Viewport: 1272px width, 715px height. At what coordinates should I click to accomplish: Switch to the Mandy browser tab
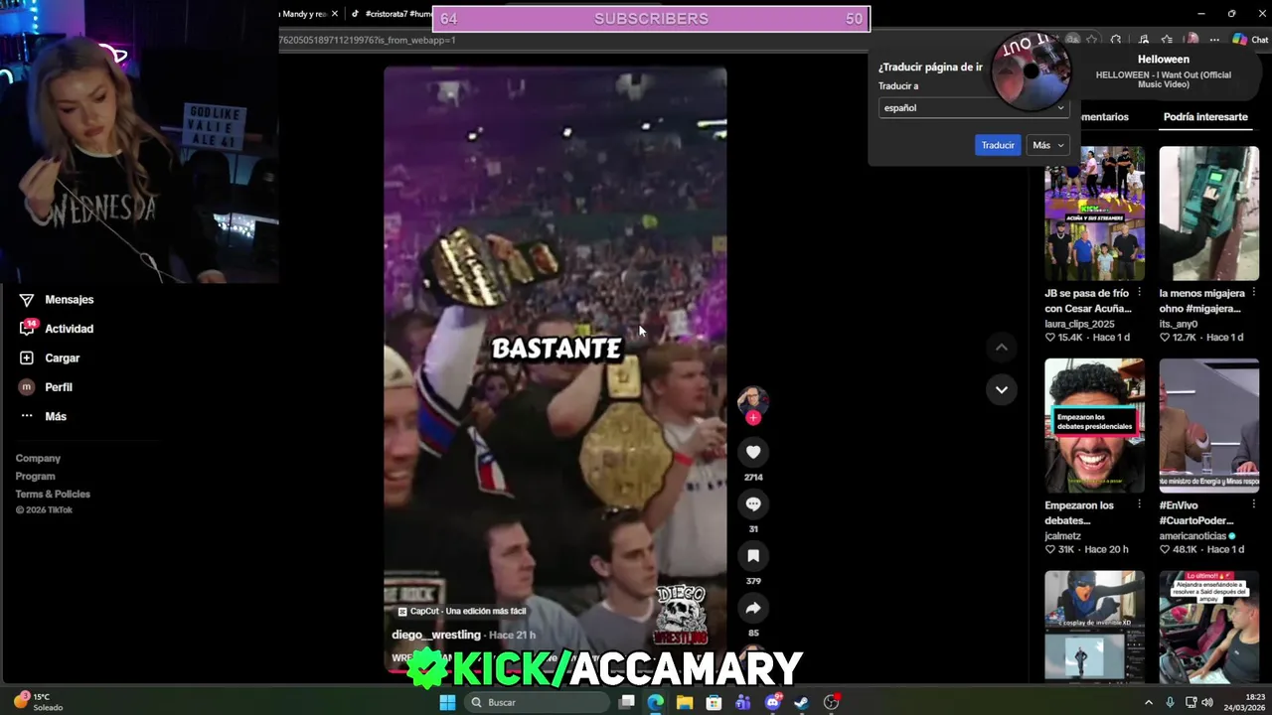[x=303, y=14]
